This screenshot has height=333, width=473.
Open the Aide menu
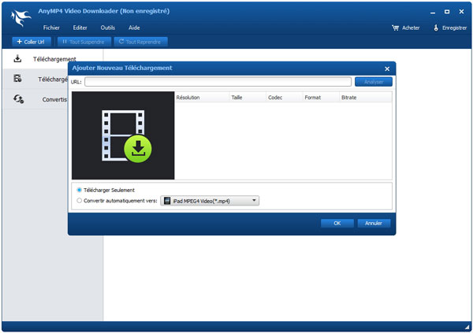134,28
